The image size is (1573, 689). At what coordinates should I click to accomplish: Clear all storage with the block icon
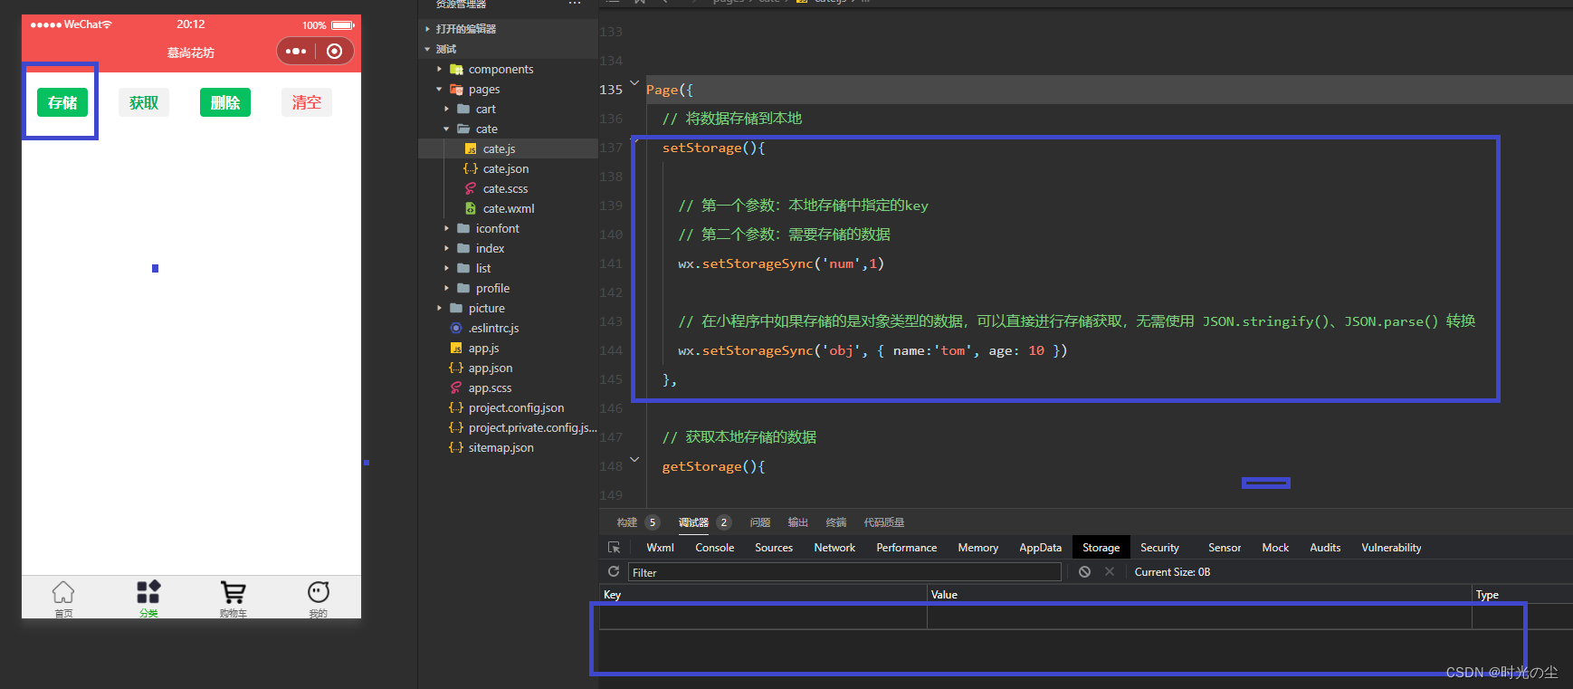tap(1084, 571)
